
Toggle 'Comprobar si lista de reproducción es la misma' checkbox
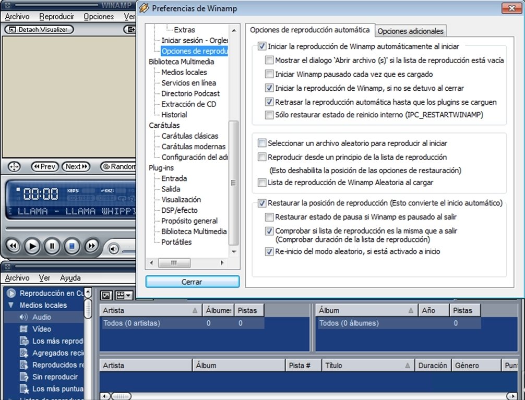pos(269,231)
